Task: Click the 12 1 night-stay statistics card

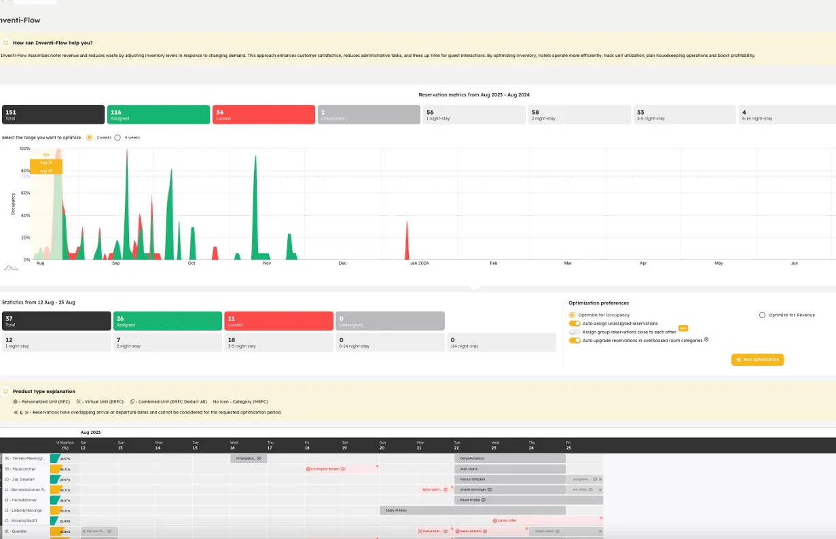Action: pyautogui.click(x=56, y=342)
